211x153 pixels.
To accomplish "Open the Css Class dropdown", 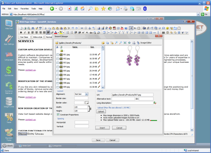I will (x=31, y=37).
